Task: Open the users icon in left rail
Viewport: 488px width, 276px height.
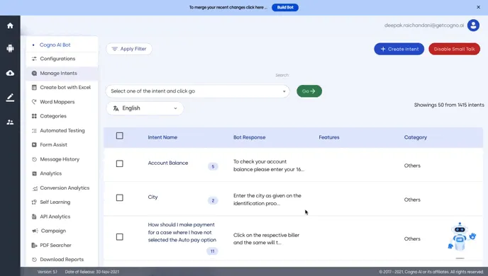Action: click(10, 122)
